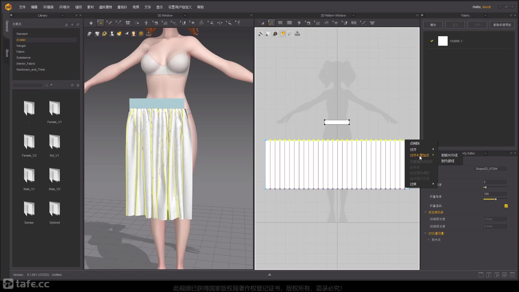Select the internal rectangle tool in 2D toolbar
This screenshot has height=292, width=519.
point(290,23)
